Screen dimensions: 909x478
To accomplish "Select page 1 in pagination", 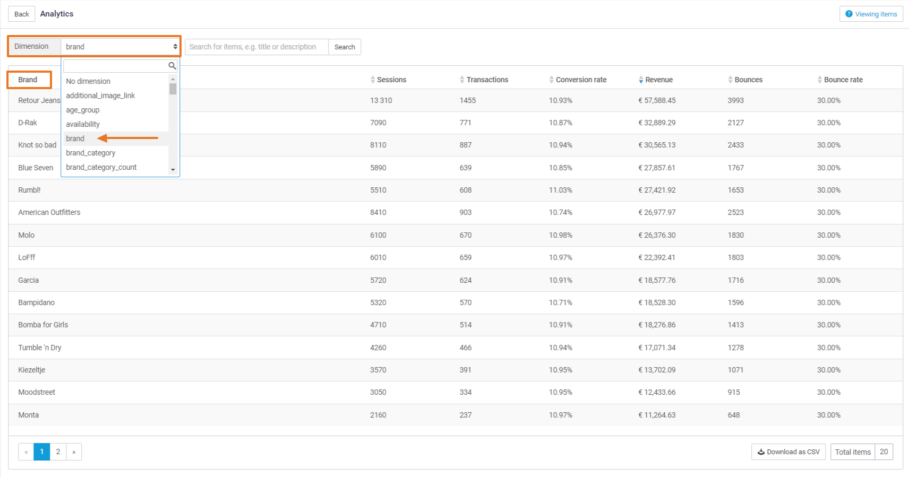I will click(42, 452).
